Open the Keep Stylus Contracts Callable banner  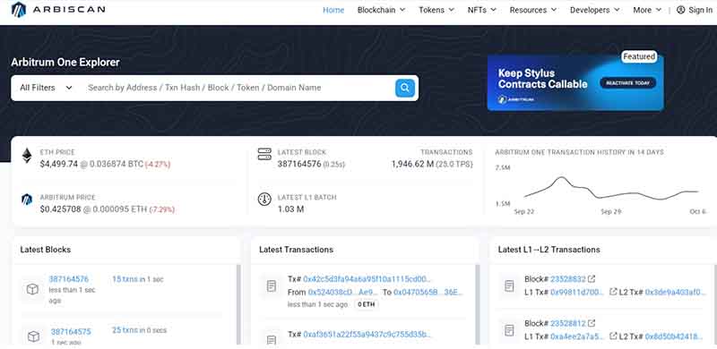575,82
